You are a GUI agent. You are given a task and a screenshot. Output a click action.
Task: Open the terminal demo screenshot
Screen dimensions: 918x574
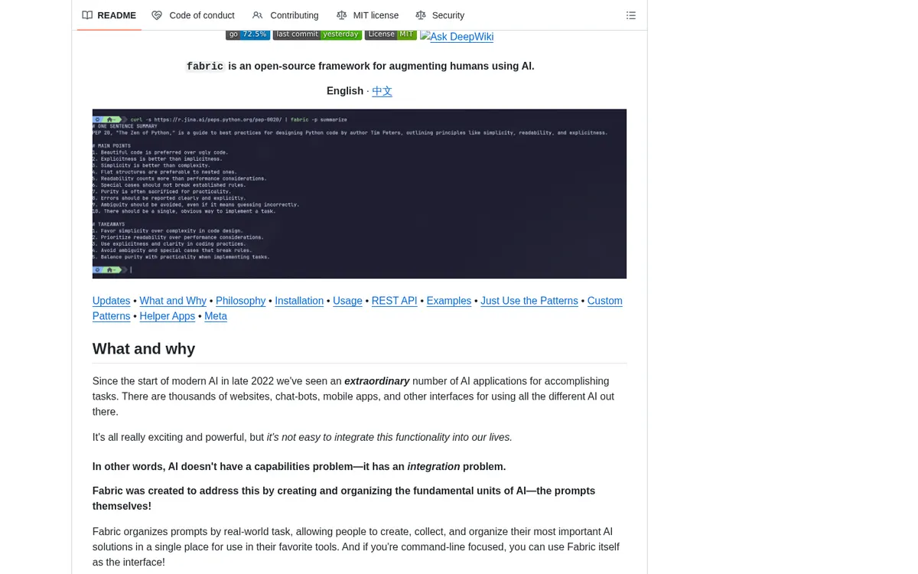(360, 194)
